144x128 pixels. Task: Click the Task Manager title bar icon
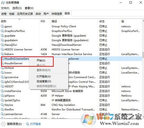pyautogui.click(x=3, y=3)
